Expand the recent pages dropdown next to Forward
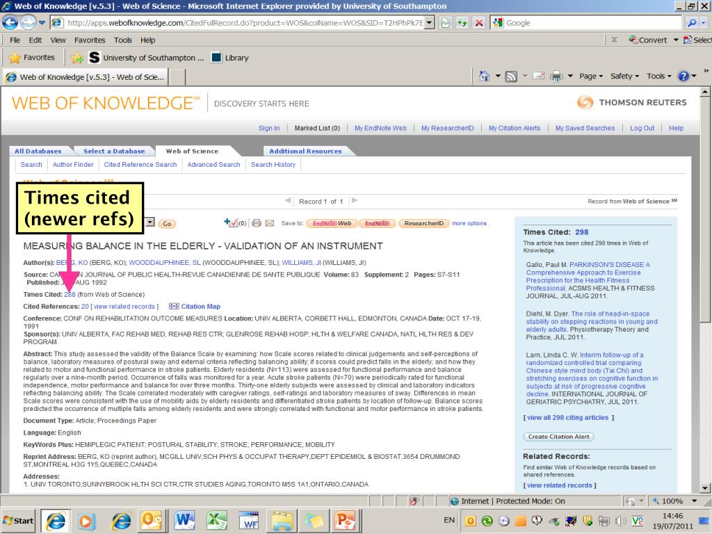712x534 pixels. [x=42, y=23]
